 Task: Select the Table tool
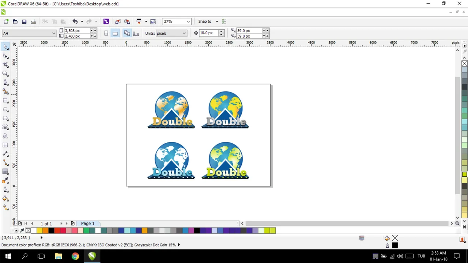coord(5,145)
